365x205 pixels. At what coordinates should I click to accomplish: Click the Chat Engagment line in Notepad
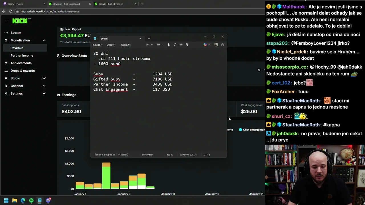[x=131, y=89]
